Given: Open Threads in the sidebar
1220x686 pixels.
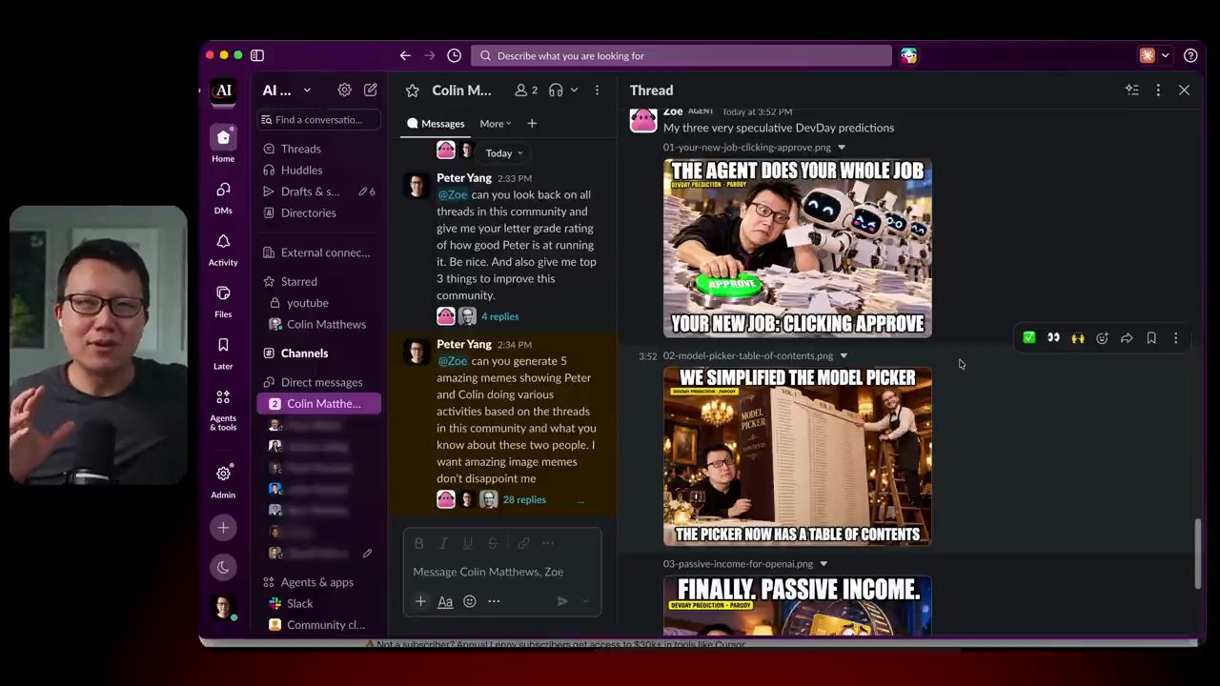Looking at the screenshot, I should (300, 149).
